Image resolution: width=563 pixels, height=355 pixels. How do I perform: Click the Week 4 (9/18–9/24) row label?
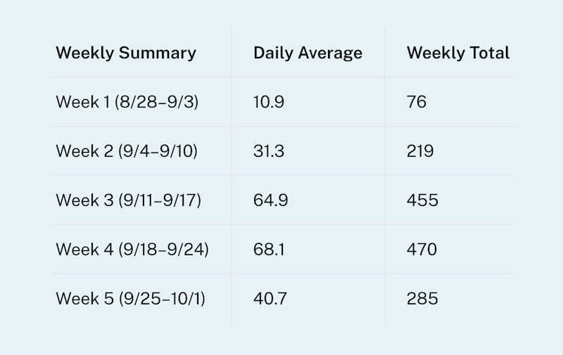pos(132,250)
